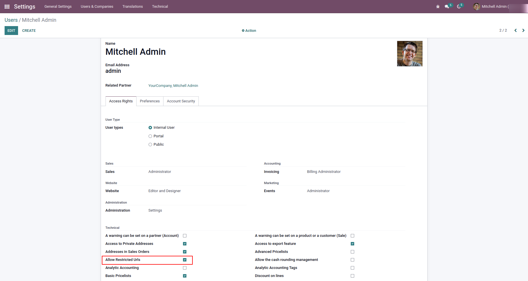Open Technical menu
528x281 pixels.
point(160,6)
